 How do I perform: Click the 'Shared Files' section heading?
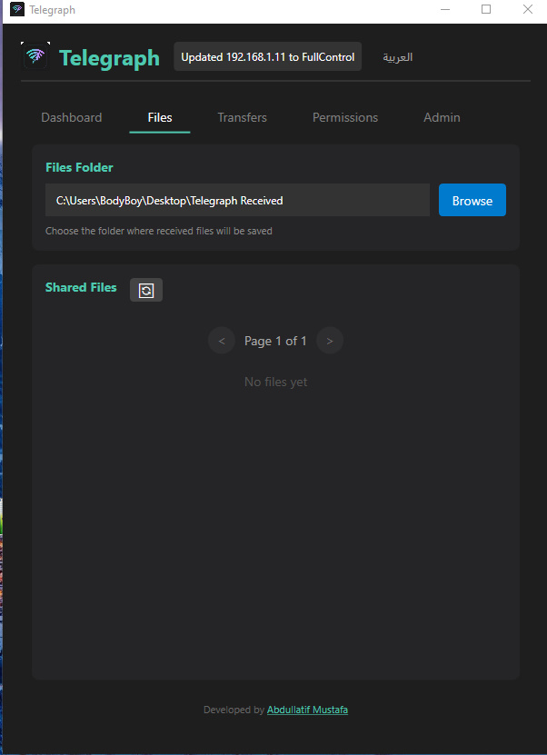(81, 287)
